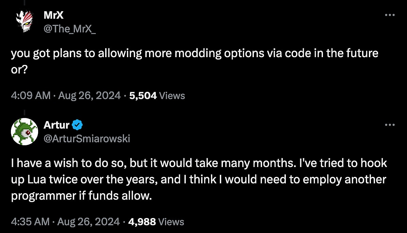Open more options on MrX's tweet

(390, 15)
